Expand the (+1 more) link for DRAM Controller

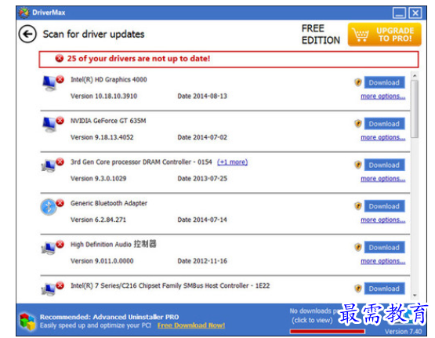232,162
